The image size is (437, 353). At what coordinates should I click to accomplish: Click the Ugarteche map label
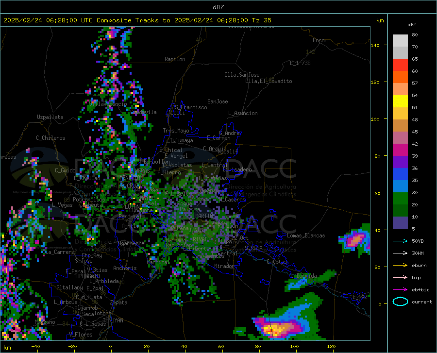(x=131, y=243)
